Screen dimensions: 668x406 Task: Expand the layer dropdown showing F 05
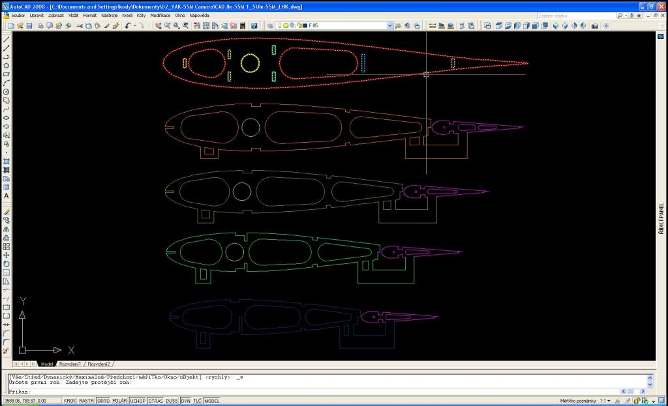[x=390, y=26]
